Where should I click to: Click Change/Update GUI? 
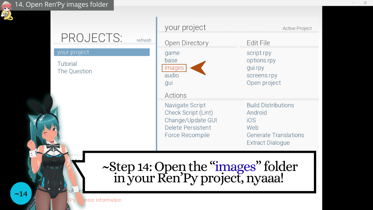[x=191, y=120]
